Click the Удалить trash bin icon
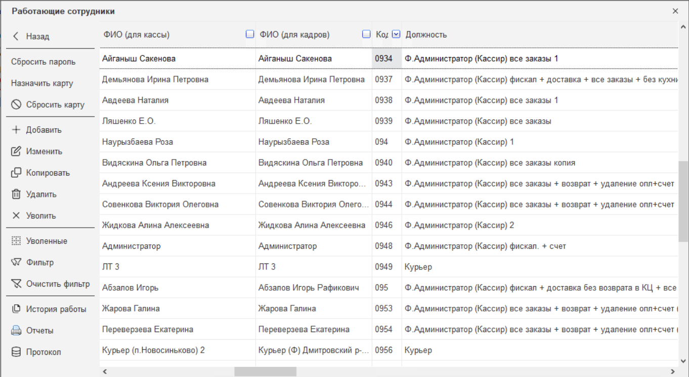The height and width of the screenshot is (377, 689). pos(16,194)
